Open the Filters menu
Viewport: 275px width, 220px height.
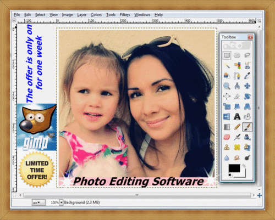pos(125,15)
